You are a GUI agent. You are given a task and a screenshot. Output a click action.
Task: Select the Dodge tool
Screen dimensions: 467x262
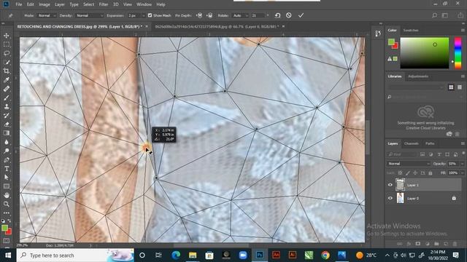(x=7, y=151)
